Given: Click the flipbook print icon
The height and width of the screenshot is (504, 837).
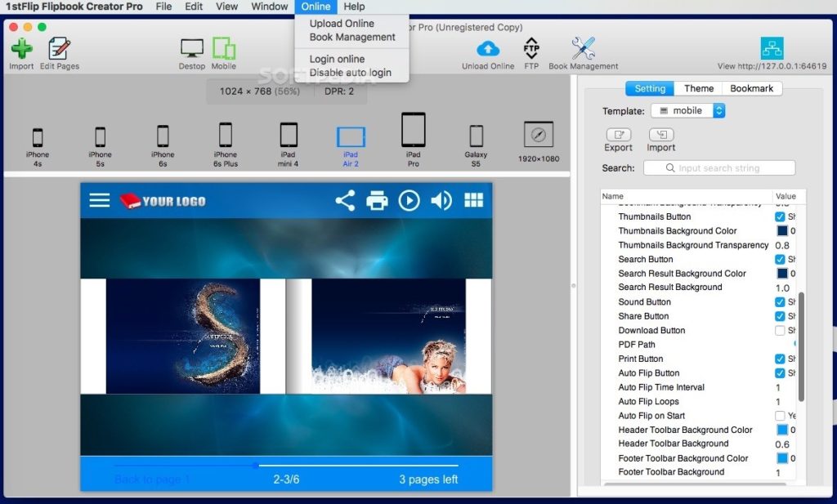Looking at the screenshot, I should pyautogui.click(x=377, y=201).
